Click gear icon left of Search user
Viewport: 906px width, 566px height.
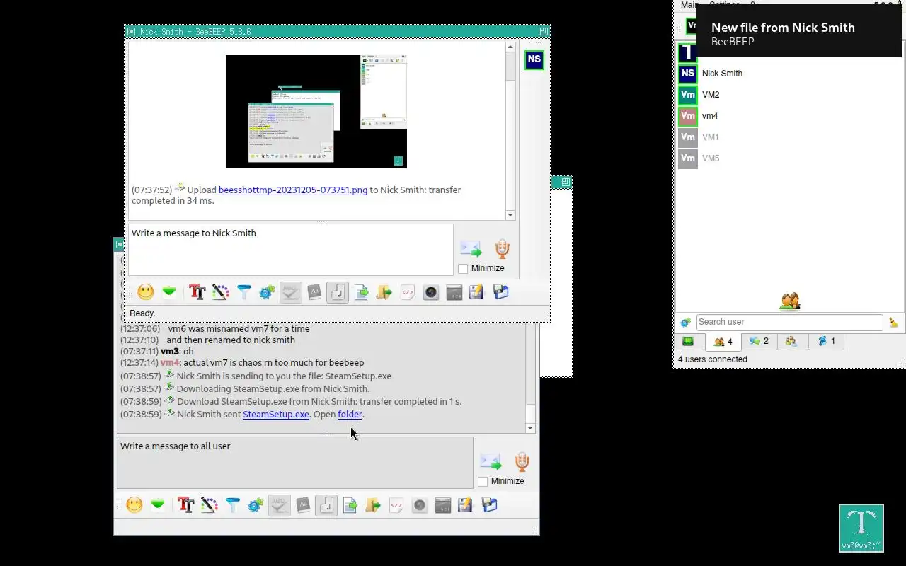685,323
